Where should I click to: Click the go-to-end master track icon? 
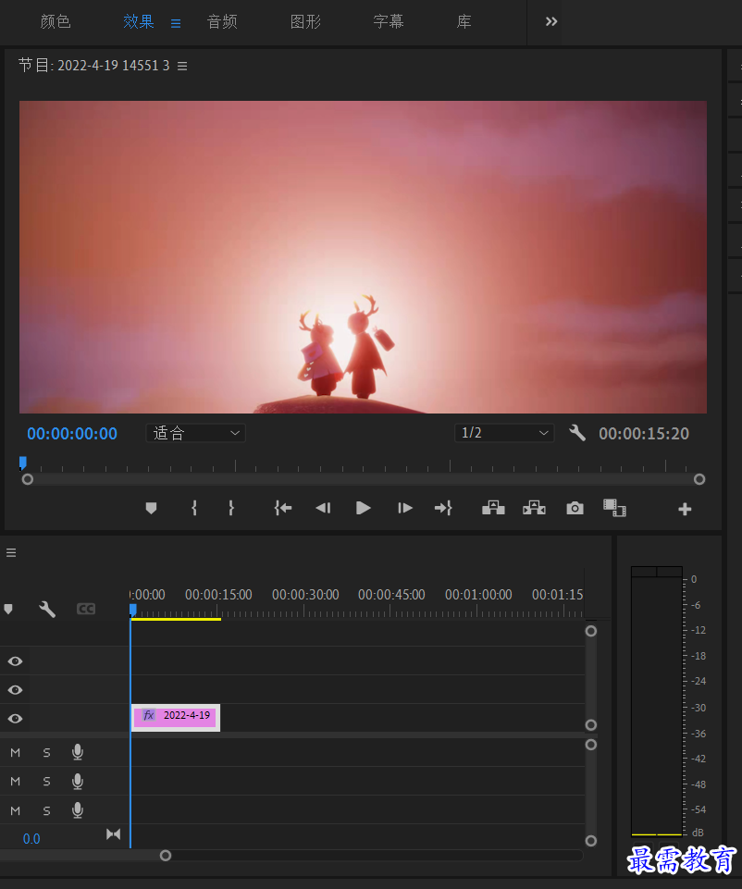114,834
